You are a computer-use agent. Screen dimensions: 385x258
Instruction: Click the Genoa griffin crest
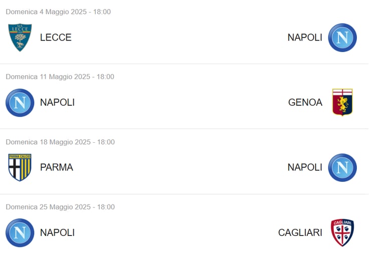click(342, 102)
